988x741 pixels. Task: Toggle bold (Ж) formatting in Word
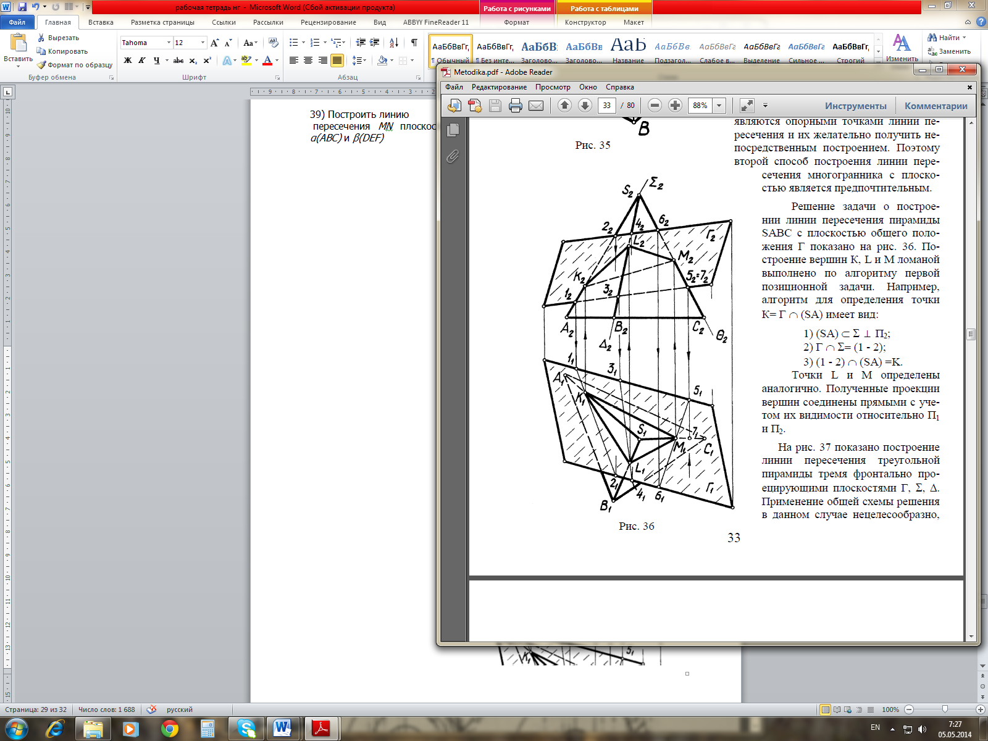tap(128, 61)
